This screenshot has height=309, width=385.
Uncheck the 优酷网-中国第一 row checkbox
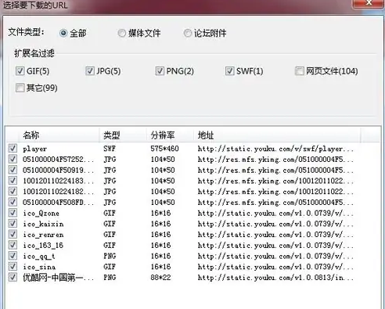(13, 277)
